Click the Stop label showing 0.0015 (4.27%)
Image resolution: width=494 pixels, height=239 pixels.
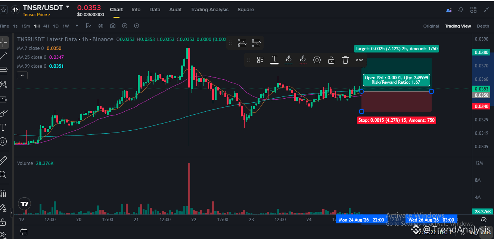coord(396,120)
